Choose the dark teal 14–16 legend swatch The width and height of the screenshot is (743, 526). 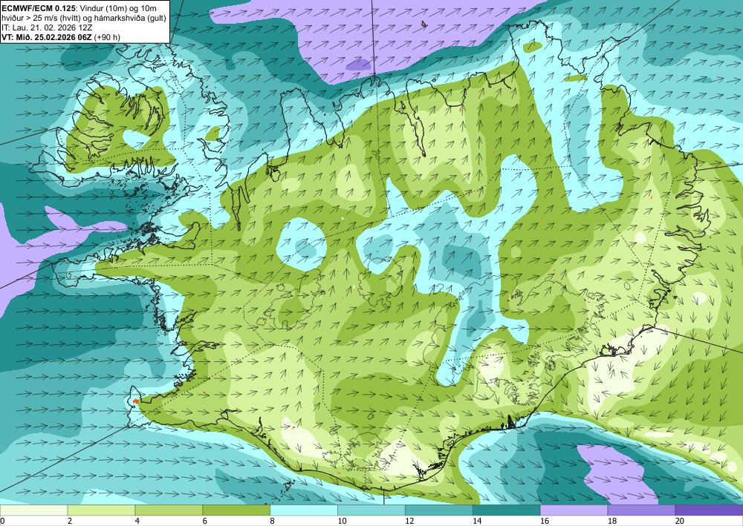(x=506, y=510)
